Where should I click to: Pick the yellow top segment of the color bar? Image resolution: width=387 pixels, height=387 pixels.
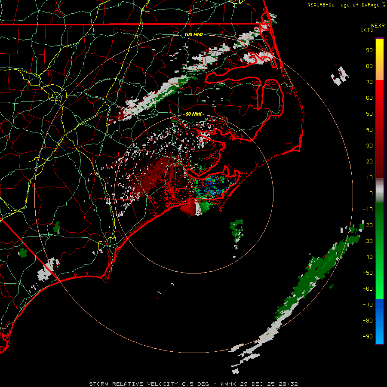(380, 59)
